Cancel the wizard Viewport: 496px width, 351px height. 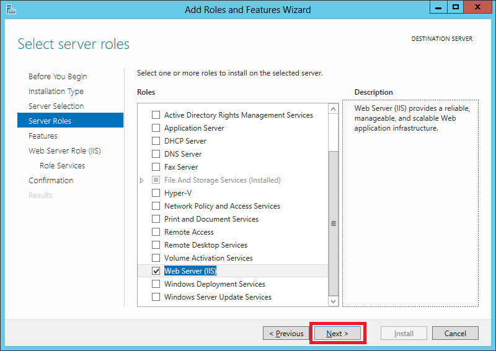pos(455,333)
